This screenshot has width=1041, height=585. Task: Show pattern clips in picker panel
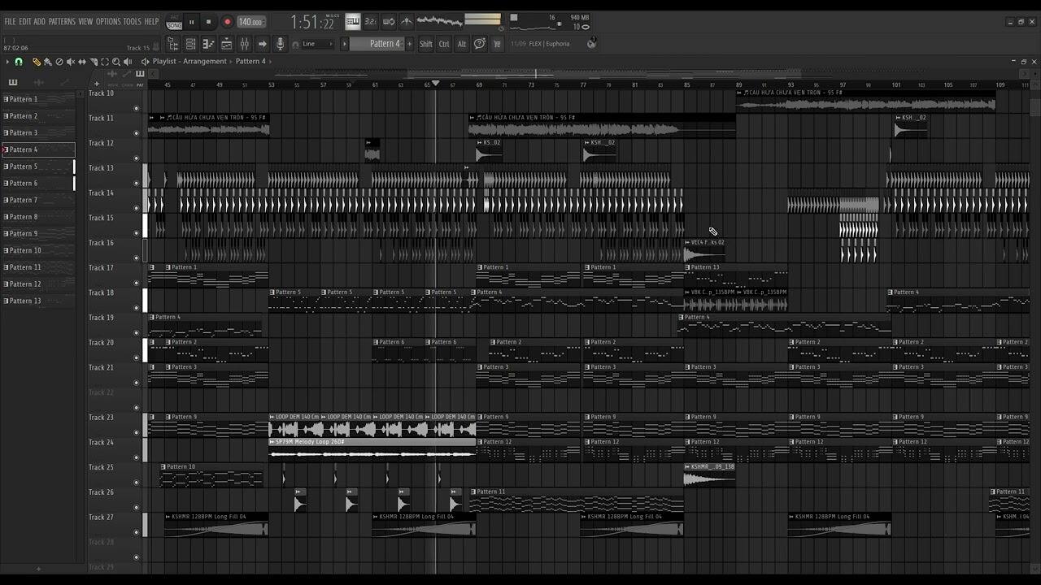pyautogui.click(x=13, y=82)
